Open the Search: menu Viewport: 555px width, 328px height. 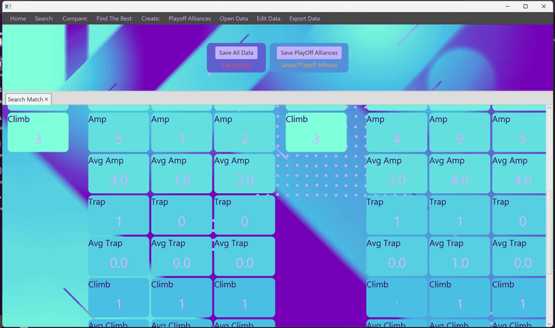click(x=44, y=19)
